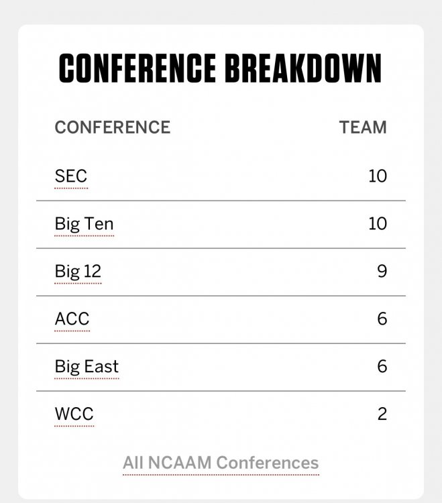Open the WCC conference link
Screen dimensions: 442x503
(74, 414)
